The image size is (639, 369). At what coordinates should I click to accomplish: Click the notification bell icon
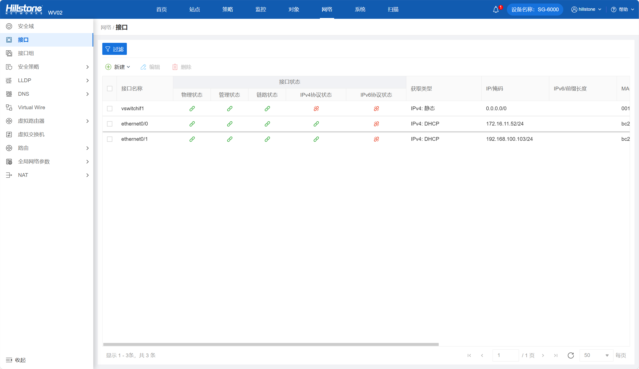(x=496, y=10)
